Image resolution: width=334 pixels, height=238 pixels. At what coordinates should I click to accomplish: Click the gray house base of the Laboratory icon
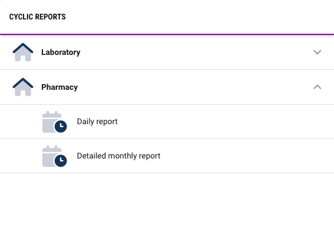(x=23, y=56)
